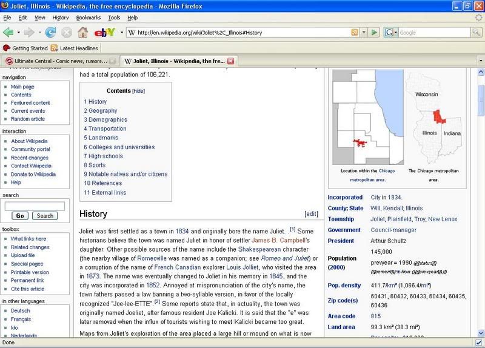Open the 1834 year link in History
Image resolution: width=485 pixels, height=348 pixels.
tap(182, 231)
